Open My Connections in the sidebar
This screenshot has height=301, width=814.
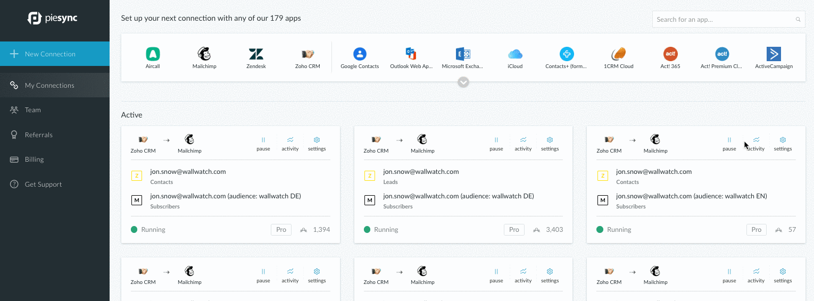pos(55,85)
